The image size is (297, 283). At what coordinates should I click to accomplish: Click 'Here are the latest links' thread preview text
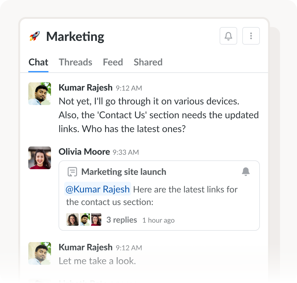152,196
